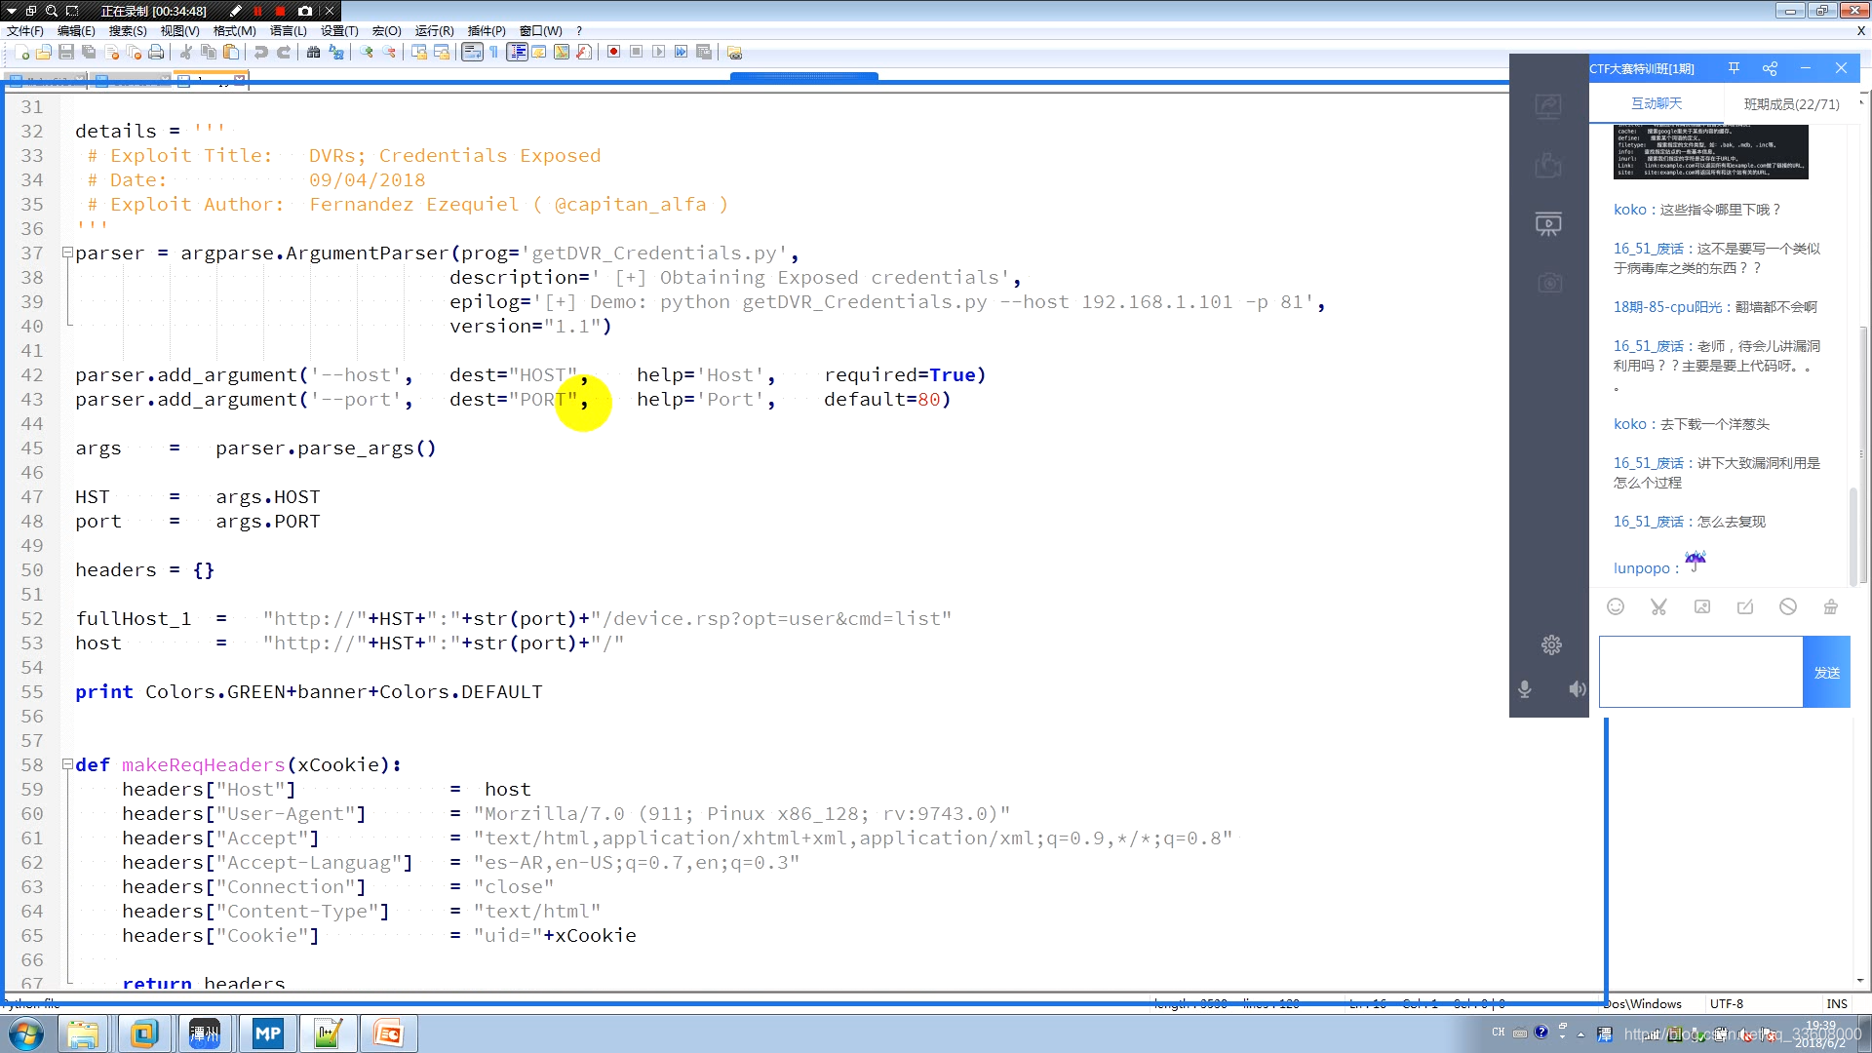
Task: Toggle word wrap toolbar button
Action: click(x=472, y=52)
